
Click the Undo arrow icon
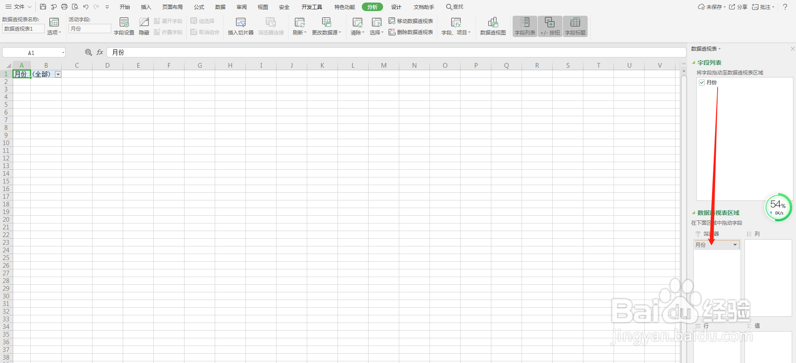click(x=86, y=7)
